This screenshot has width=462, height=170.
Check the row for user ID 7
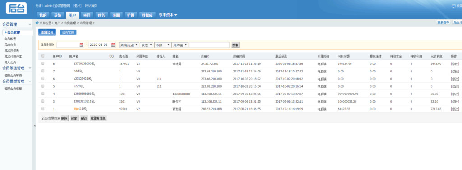(x=43, y=71)
